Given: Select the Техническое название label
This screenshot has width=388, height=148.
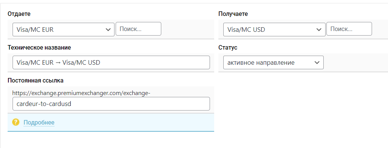Looking at the screenshot, I should click(39, 48).
